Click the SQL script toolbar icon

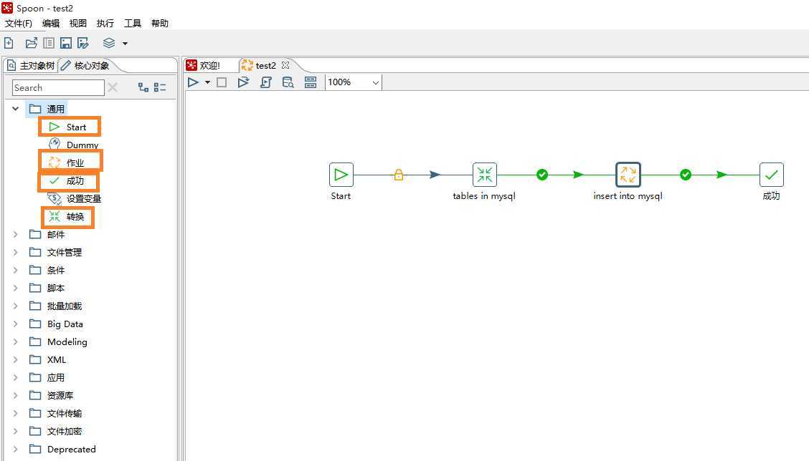pos(265,82)
